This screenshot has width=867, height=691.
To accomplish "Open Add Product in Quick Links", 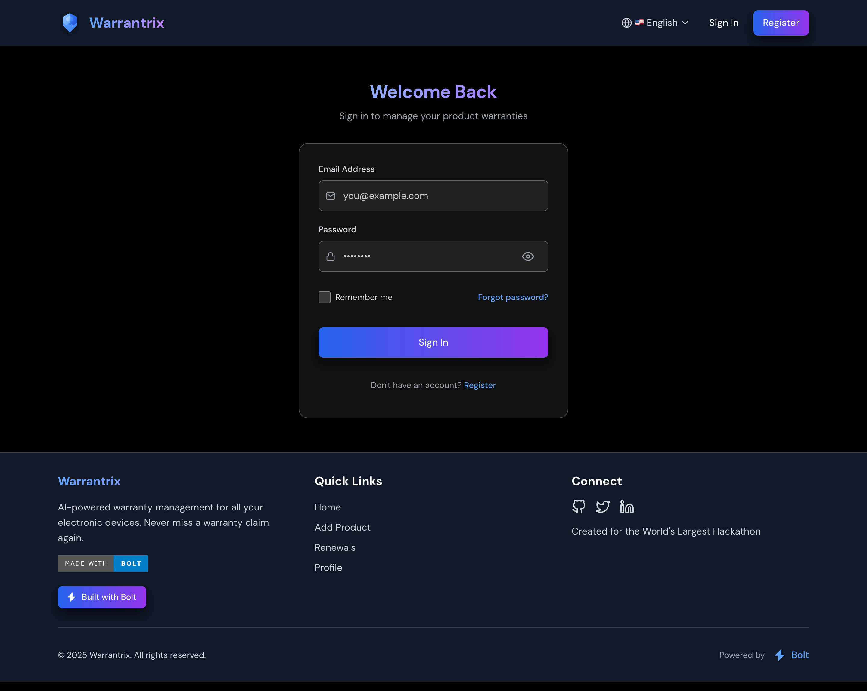I will 342,527.
